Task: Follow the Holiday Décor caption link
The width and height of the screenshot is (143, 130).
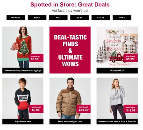Action: (117, 70)
